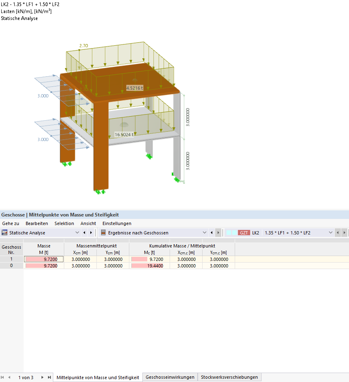The height and width of the screenshot is (382, 349).
Task: Next analysis type arrow beside Statische Analyse
Action: (x=91, y=233)
